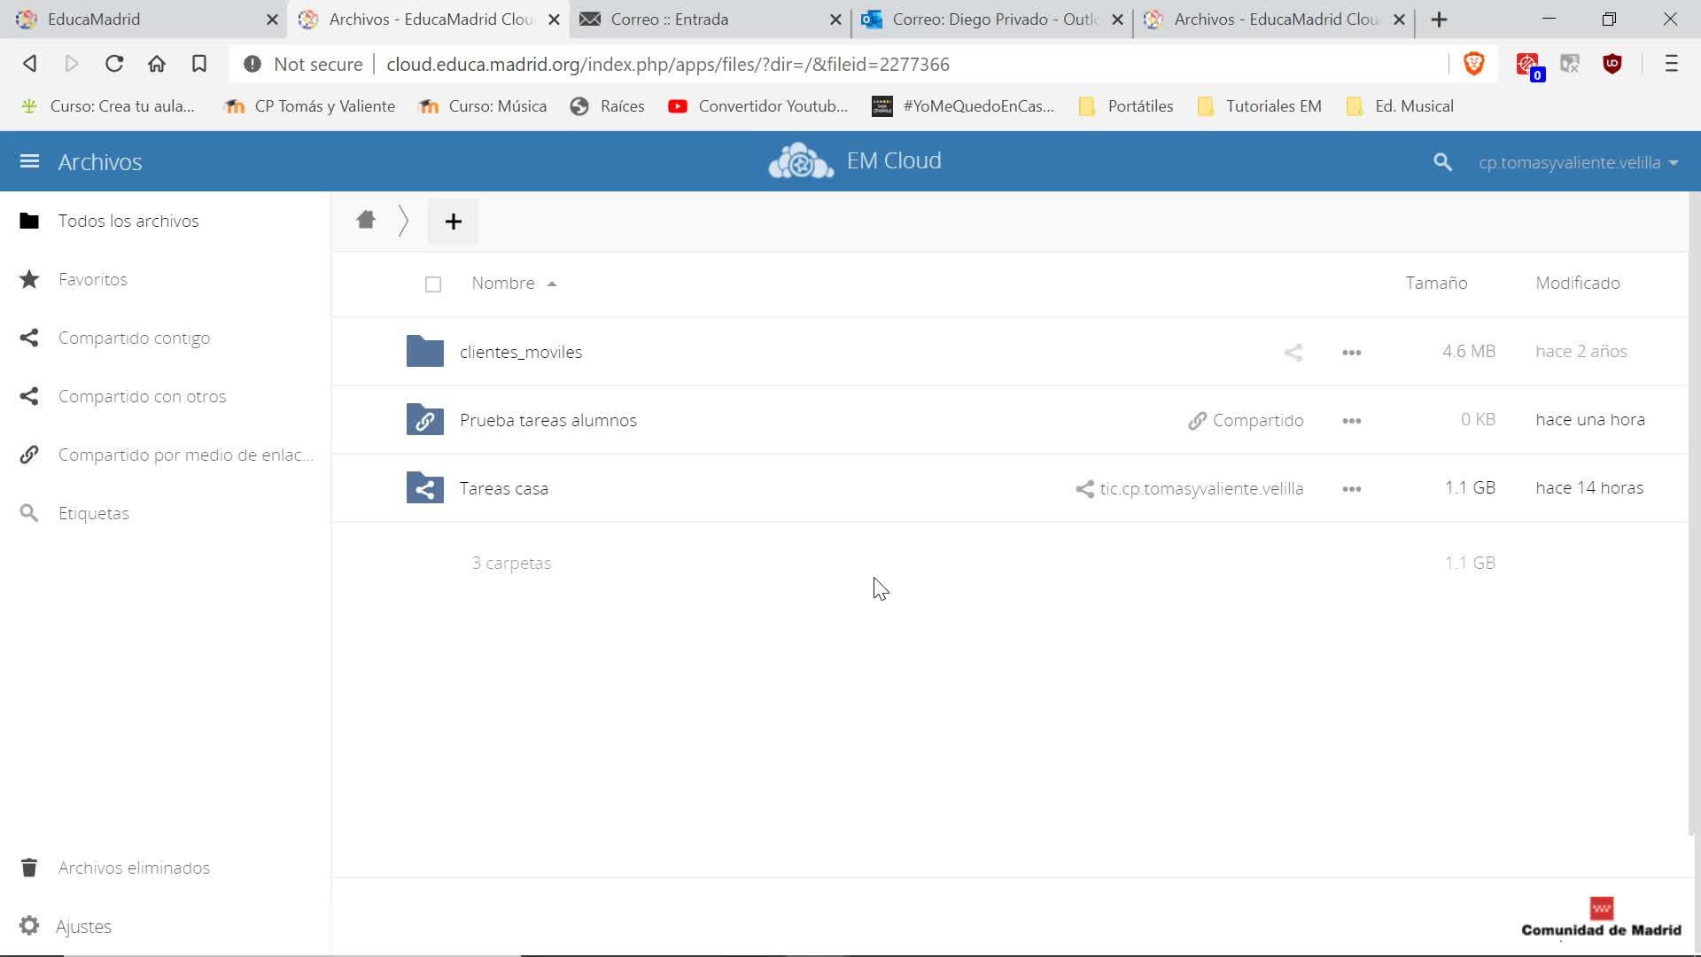Go to home folder via house icon
This screenshot has height=957, width=1701.
pos(366,220)
